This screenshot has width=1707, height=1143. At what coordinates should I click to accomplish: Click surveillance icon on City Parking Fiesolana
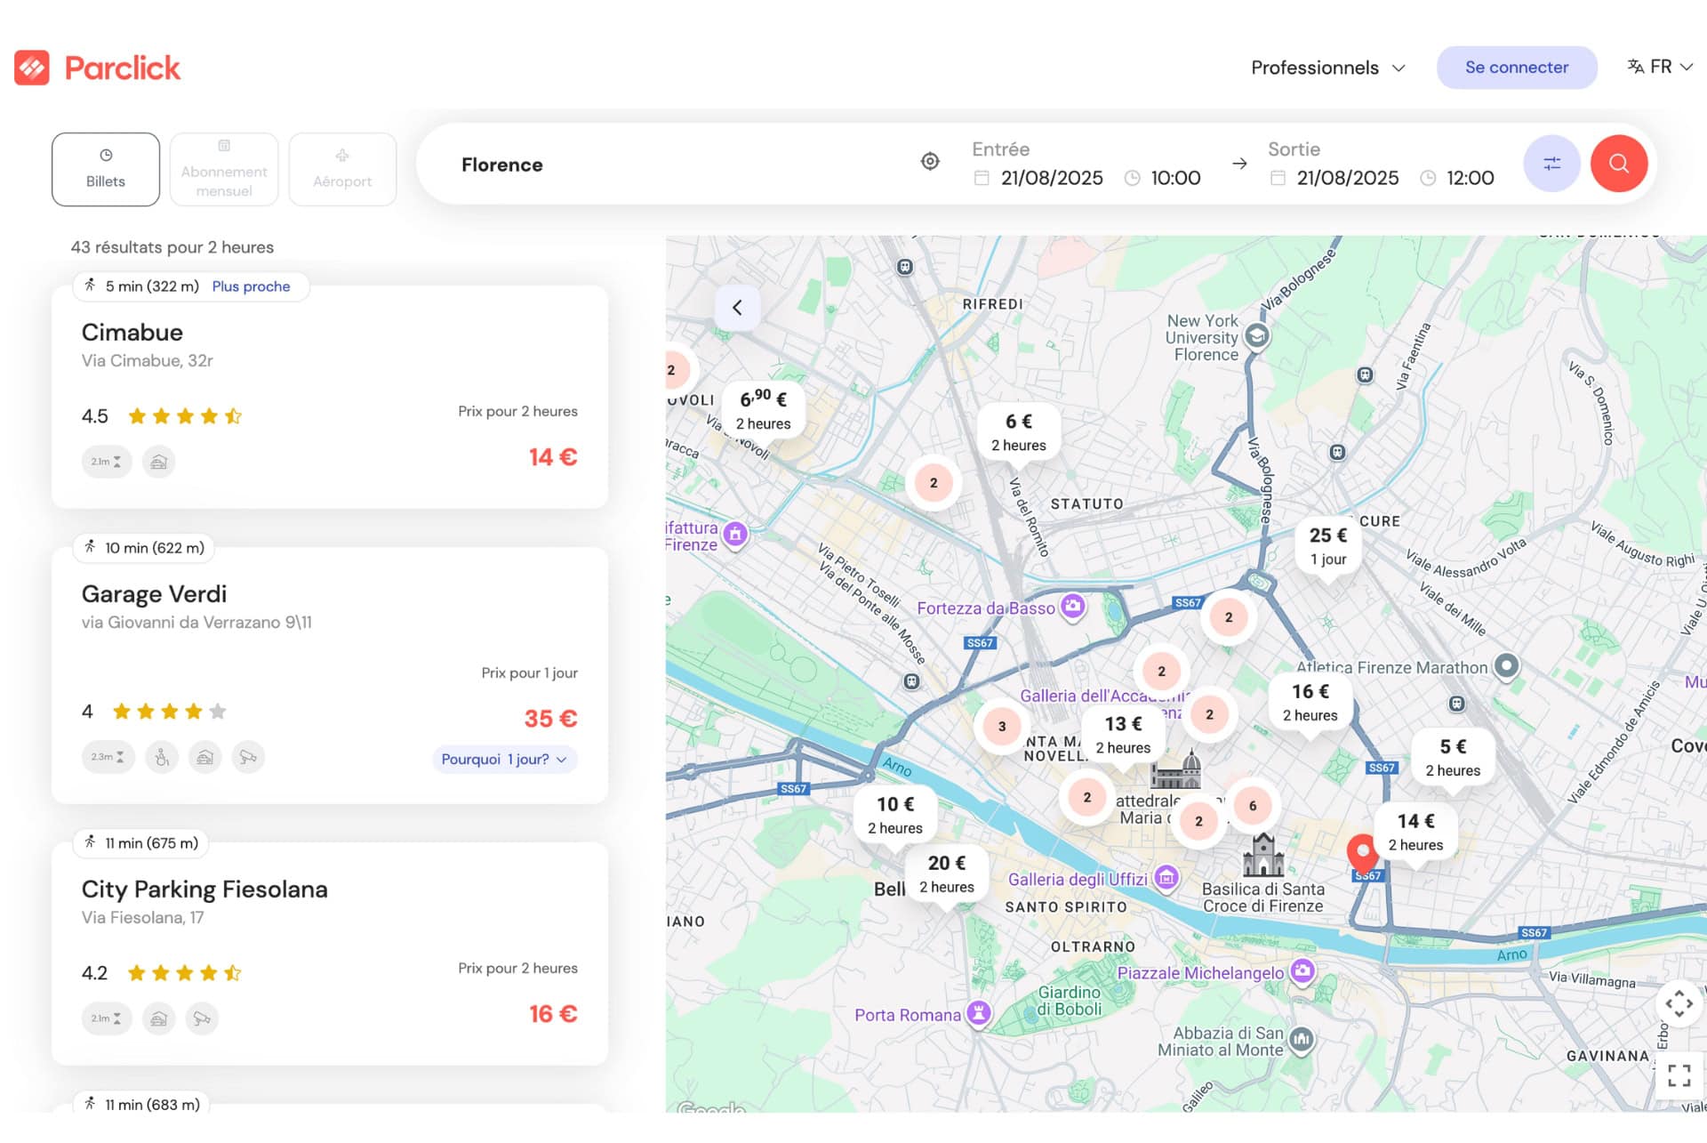click(202, 1018)
